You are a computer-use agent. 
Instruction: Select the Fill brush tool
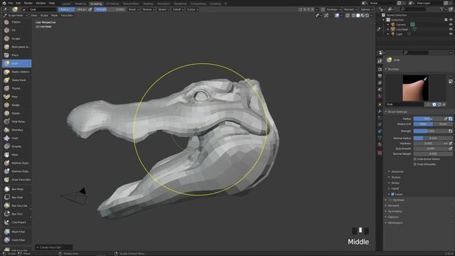point(16,30)
